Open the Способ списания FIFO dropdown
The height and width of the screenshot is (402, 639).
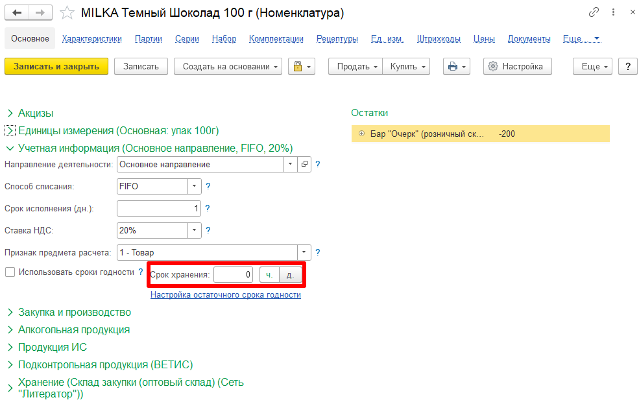[195, 186]
